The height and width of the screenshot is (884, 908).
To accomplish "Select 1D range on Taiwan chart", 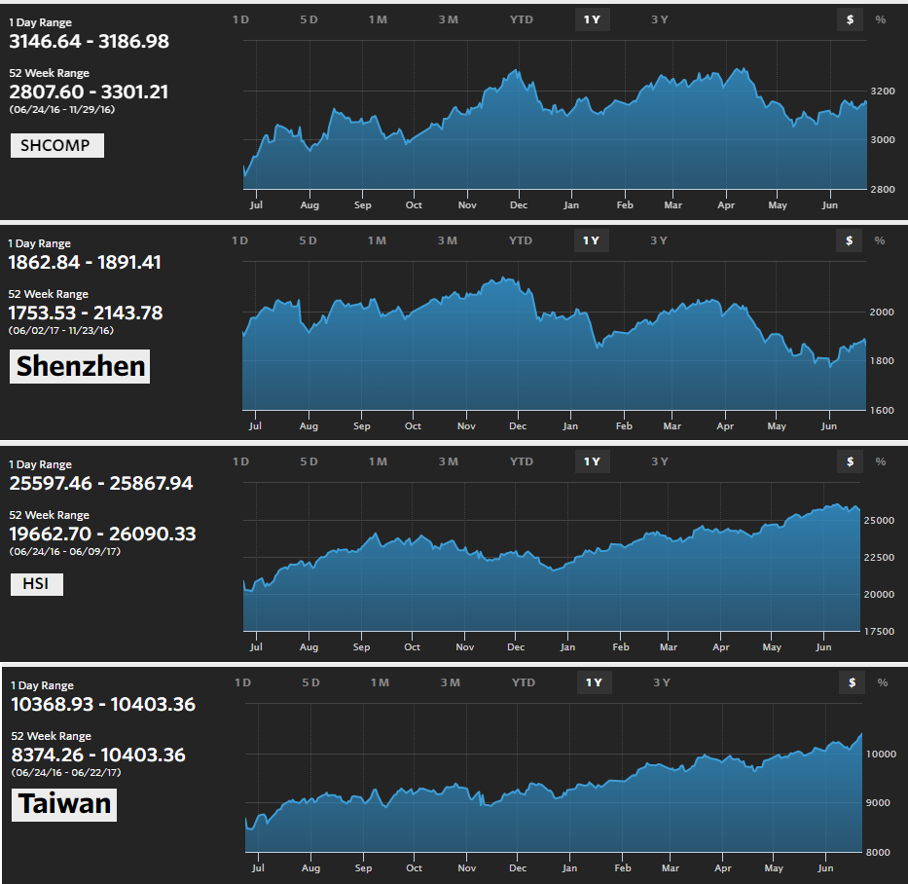I will click(242, 682).
